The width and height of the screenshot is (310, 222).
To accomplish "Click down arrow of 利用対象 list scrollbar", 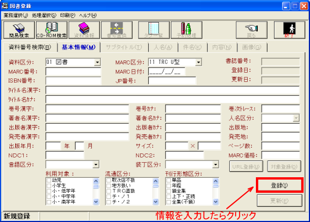I will tap(96, 202).
